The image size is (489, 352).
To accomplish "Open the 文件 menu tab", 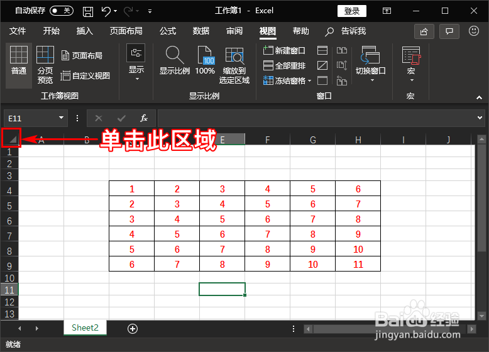I will [x=18, y=31].
